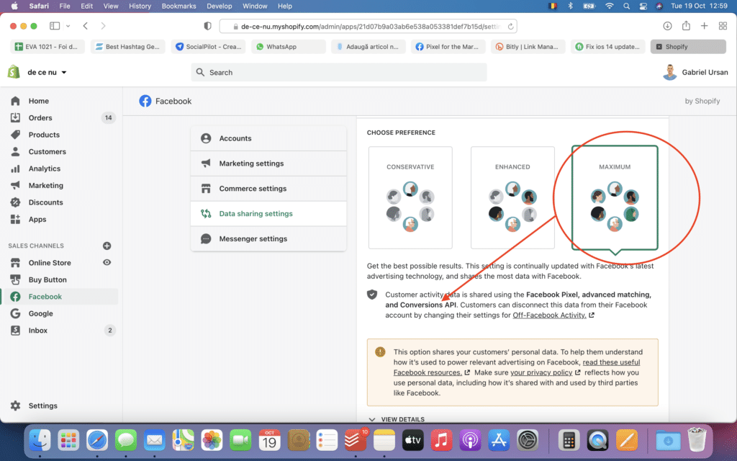737x461 pixels.
Task: Switch to SocialPilot tab
Action: [x=208, y=47]
